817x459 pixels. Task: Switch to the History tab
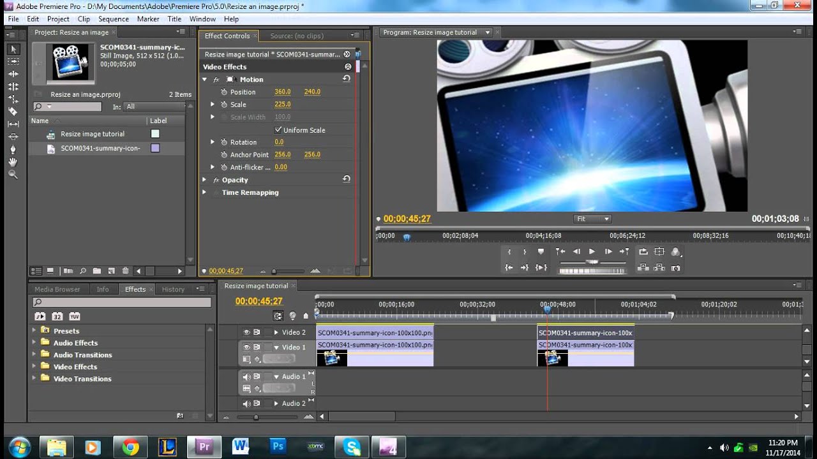tap(173, 289)
